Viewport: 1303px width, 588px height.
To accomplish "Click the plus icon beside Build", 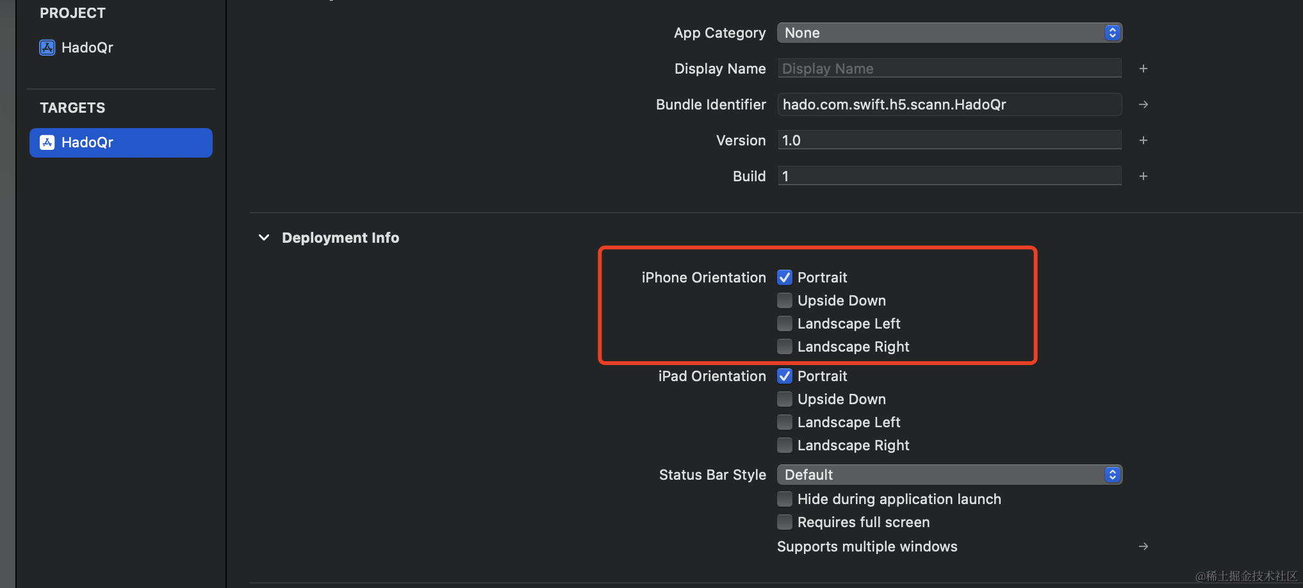I will point(1143,176).
